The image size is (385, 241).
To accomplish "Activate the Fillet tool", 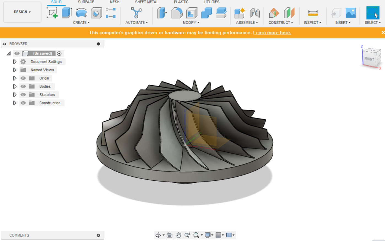I will 177,12.
